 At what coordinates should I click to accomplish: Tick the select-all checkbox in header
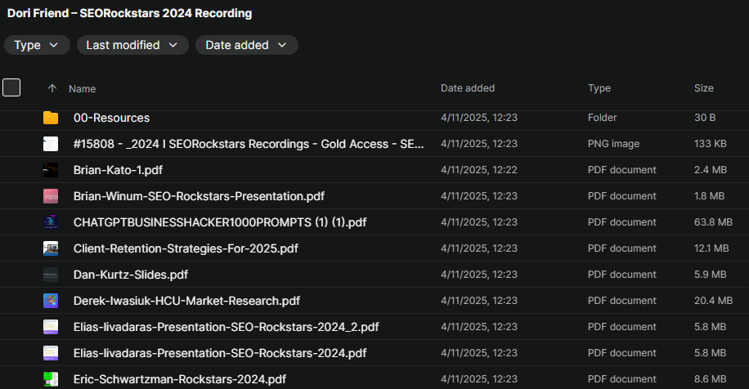tap(11, 87)
